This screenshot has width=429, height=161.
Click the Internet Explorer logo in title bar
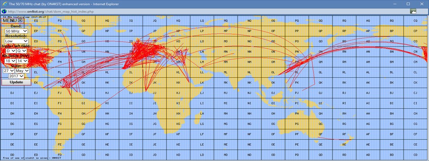tap(4, 4)
